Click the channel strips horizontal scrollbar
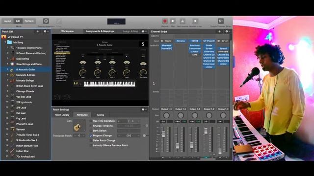Screen dimensions: 314x176 point(208,159)
